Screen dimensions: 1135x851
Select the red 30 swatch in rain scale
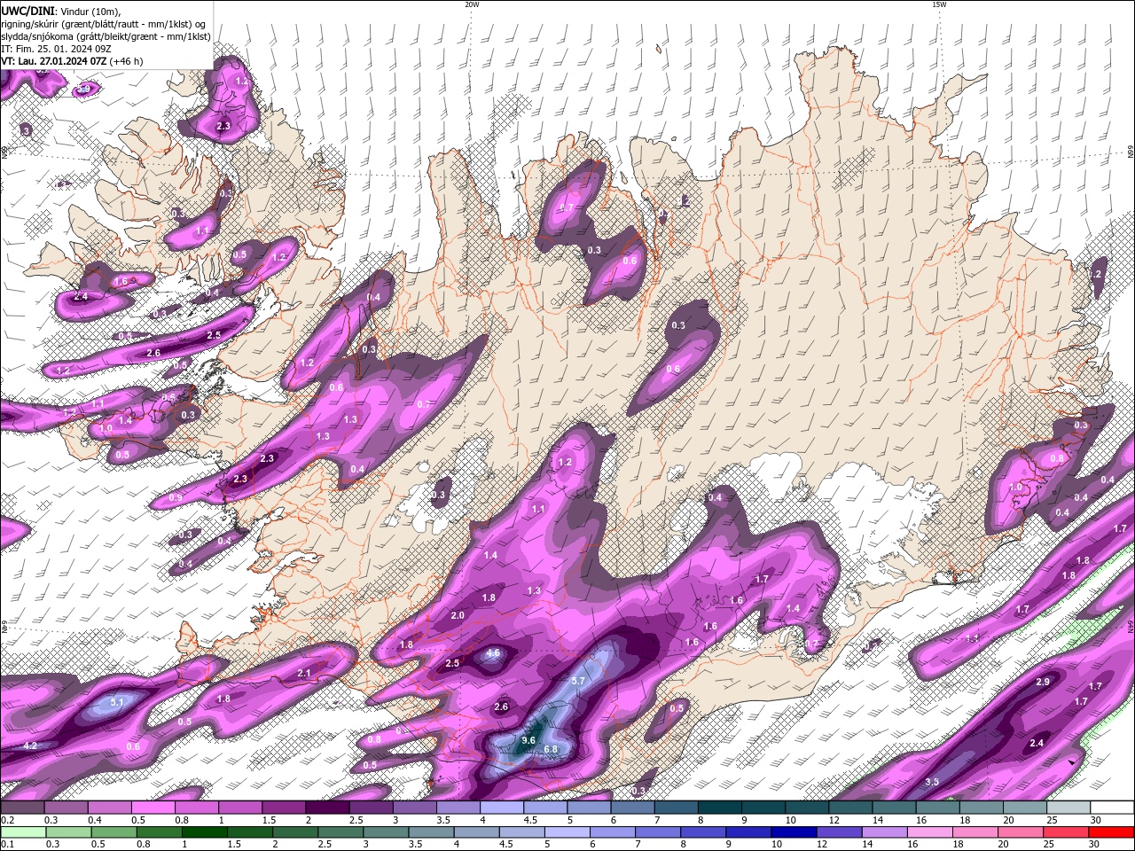click(x=1110, y=831)
